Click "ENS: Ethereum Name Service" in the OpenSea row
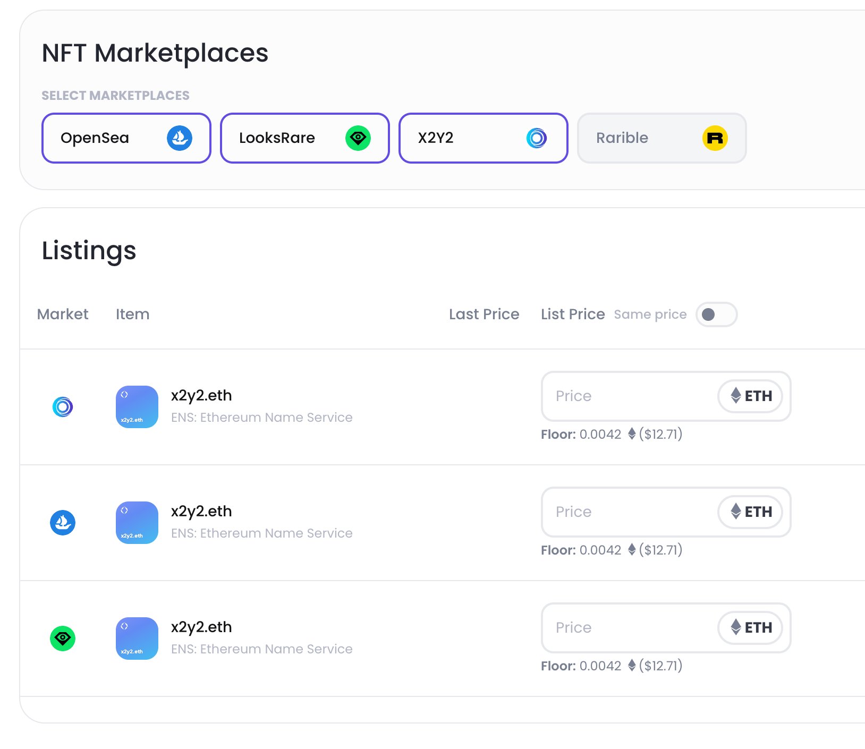 (262, 533)
